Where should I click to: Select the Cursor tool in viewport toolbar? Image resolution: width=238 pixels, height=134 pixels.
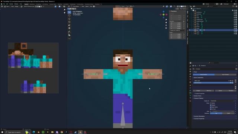coord(70,15)
